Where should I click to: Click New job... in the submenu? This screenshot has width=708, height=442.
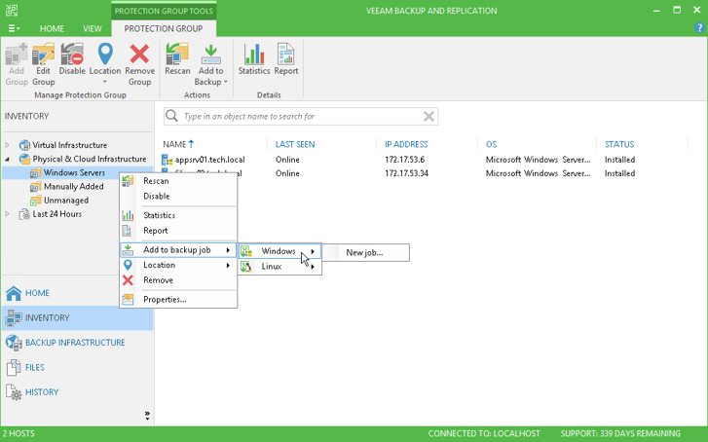(364, 252)
